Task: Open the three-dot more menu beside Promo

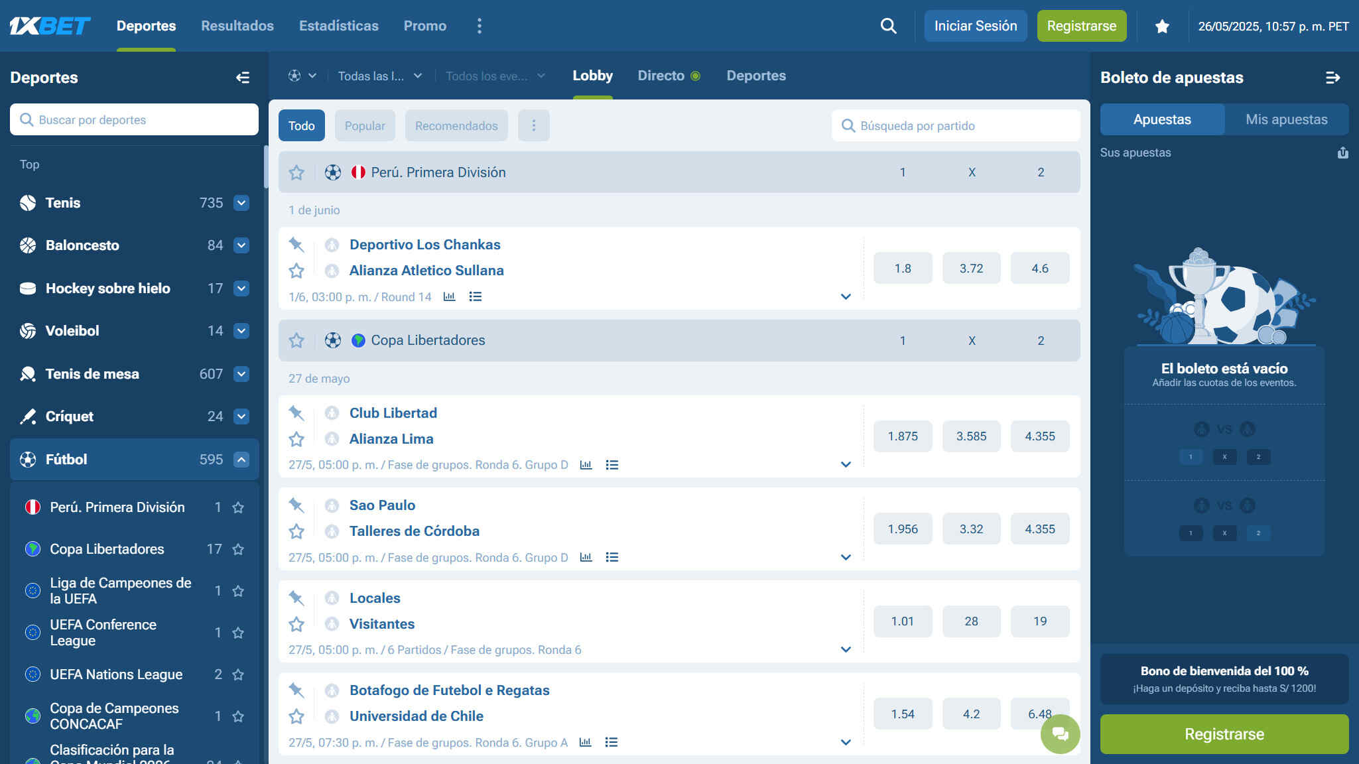Action: click(x=480, y=26)
